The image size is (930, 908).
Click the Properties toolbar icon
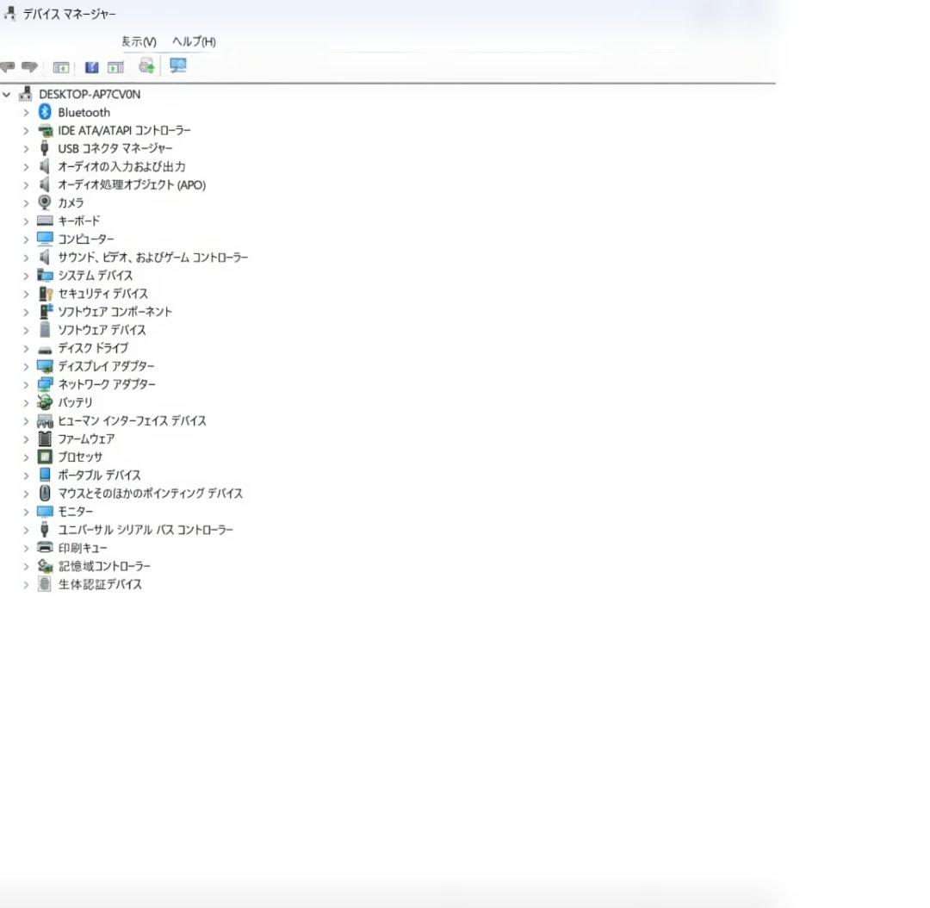tap(115, 66)
